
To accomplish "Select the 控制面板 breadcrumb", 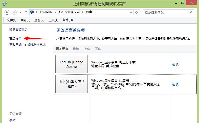I will (46, 12).
